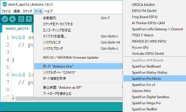Open the 編集 menu
This screenshot has width=186, height=112.
pos(17,11)
